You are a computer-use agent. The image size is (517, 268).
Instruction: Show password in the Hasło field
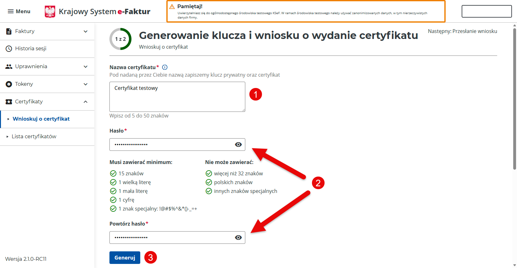click(x=238, y=145)
